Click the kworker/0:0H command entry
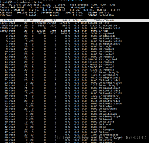Screen dimensions: 149x143 (x=112, y=41)
